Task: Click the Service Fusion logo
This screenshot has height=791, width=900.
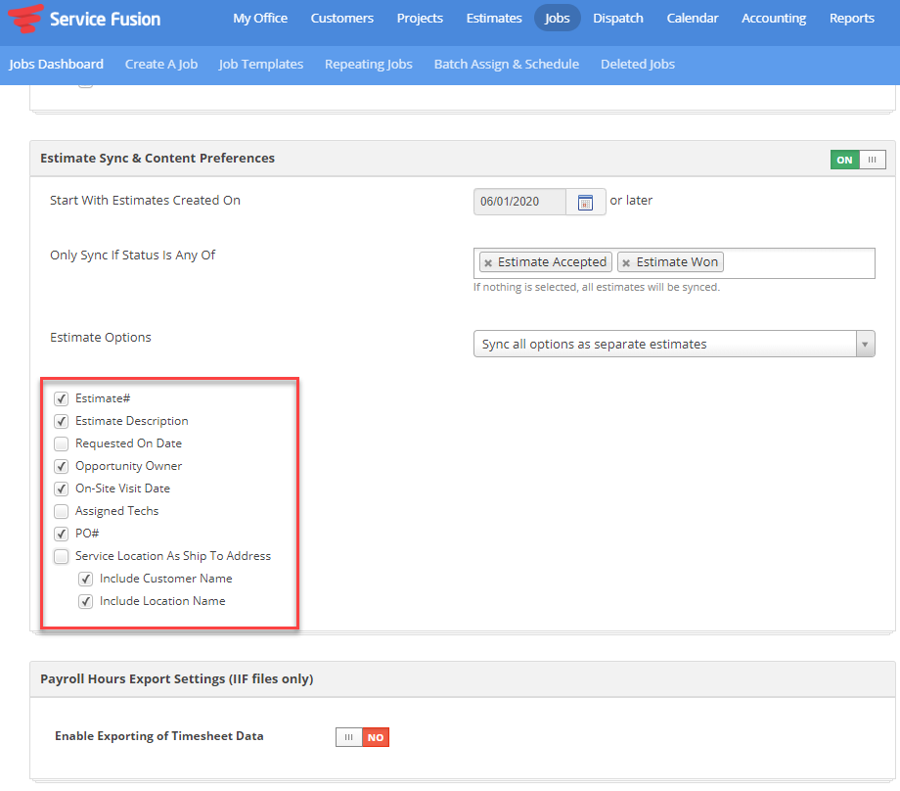Action: pyautogui.click(x=85, y=19)
